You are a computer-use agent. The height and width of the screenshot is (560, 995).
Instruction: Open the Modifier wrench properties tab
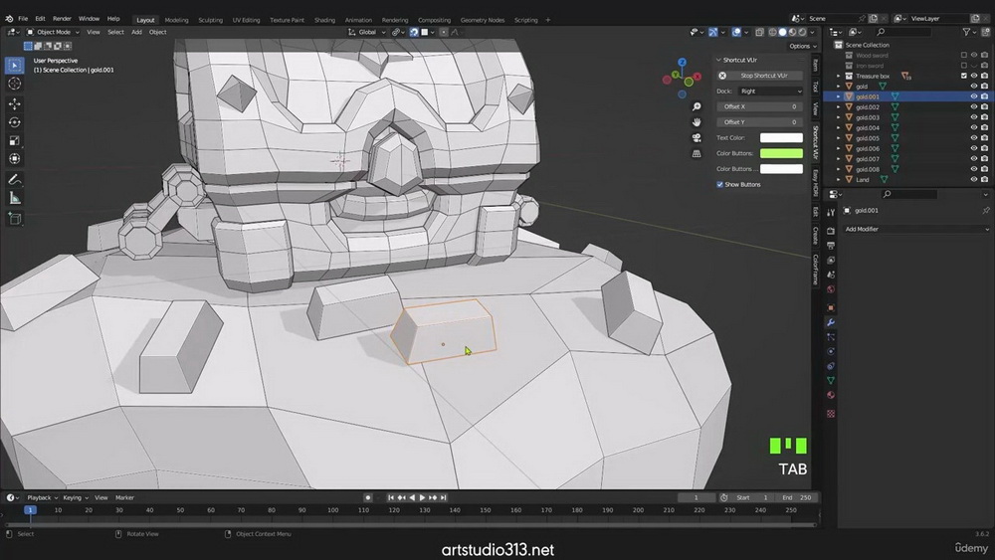(x=831, y=322)
